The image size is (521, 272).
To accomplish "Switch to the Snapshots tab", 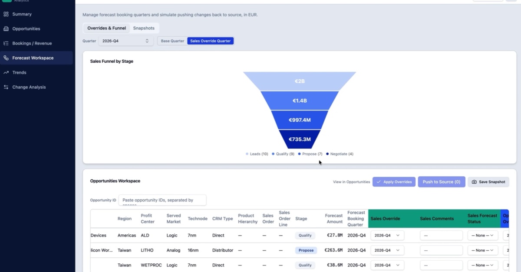I will pyautogui.click(x=144, y=28).
